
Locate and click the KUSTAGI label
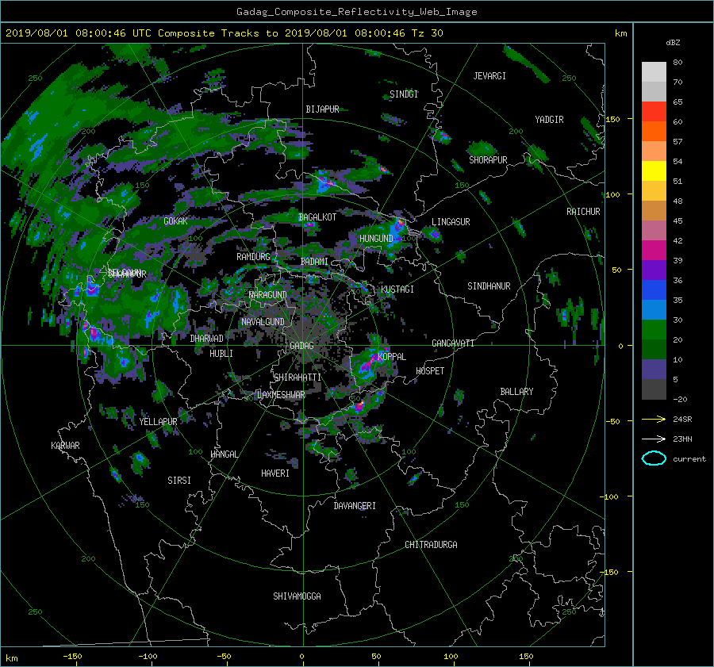pyautogui.click(x=397, y=289)
